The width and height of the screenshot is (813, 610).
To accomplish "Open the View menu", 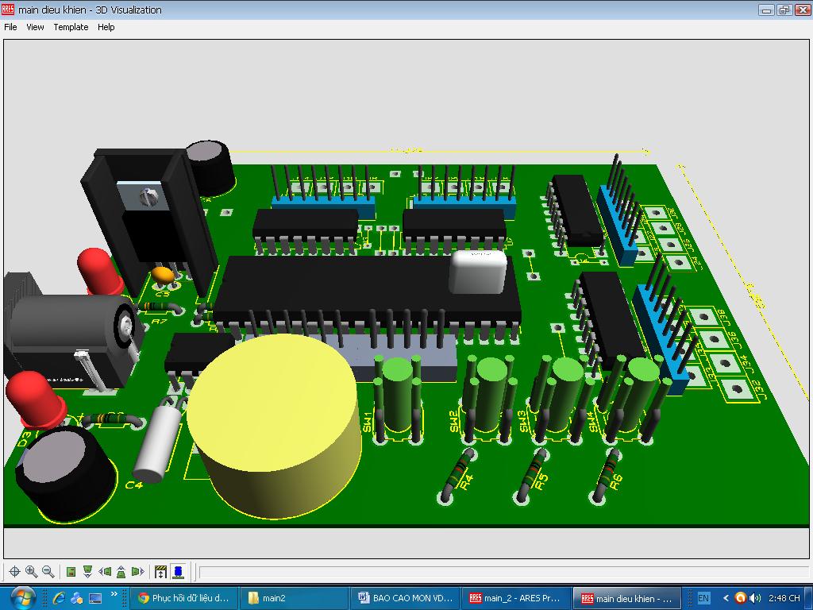I will point(35,27).
